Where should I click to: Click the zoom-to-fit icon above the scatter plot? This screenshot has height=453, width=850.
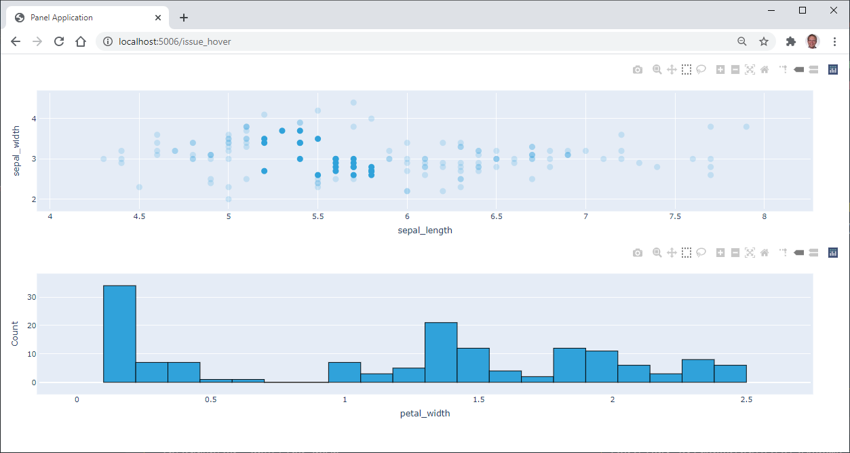(x=750, y=68)
